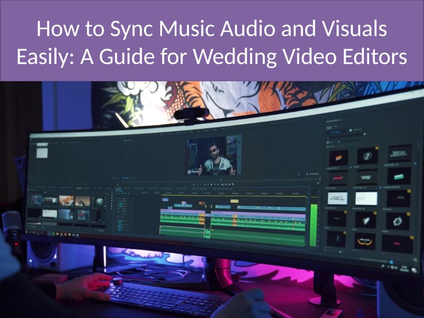The height and width of the screenshot is (318, 424).
Task: Open the notification icon in the system tray
Action: click(414, 270)
